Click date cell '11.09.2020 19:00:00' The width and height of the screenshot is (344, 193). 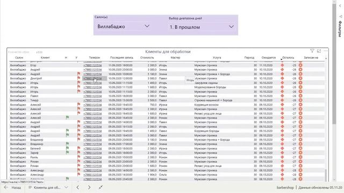point(120,65)
